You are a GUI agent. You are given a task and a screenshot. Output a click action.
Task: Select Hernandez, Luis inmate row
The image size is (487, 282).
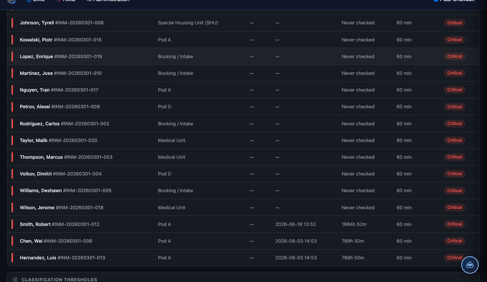click(x=243, y=258)
